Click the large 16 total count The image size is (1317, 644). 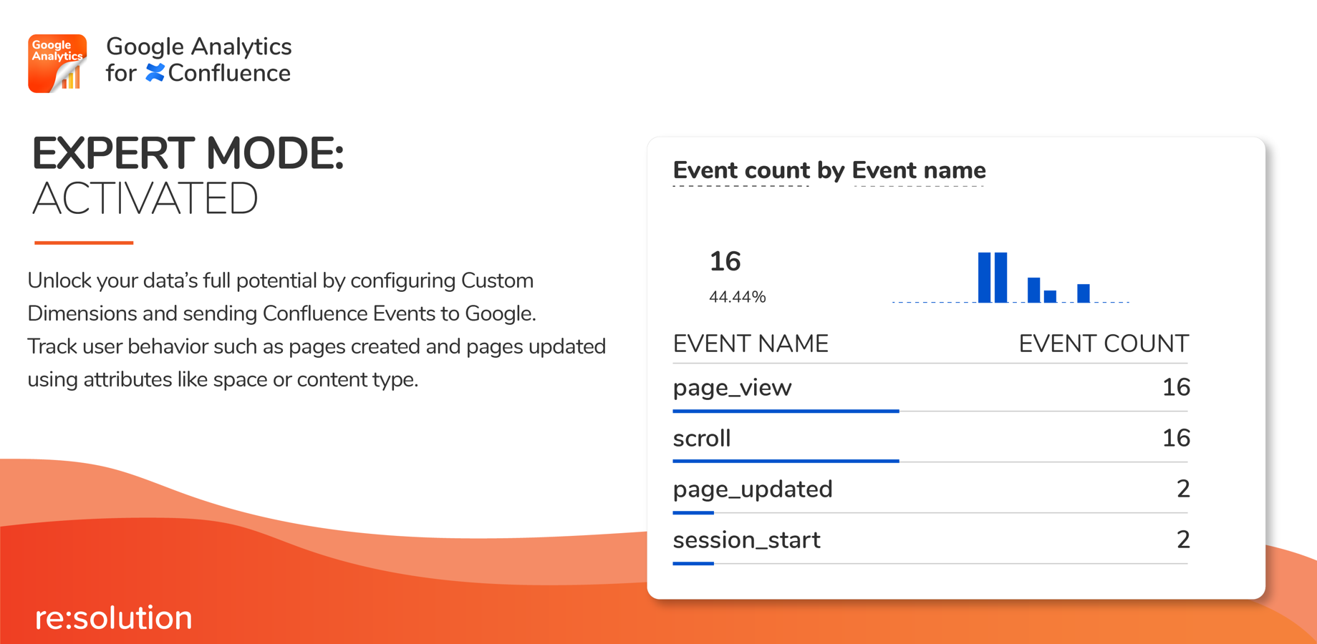coord(725,261)
